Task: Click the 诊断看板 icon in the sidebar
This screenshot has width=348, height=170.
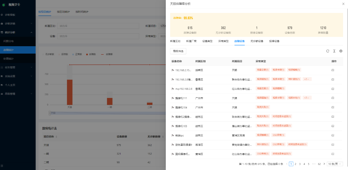Action: click(x=2, y=14)
